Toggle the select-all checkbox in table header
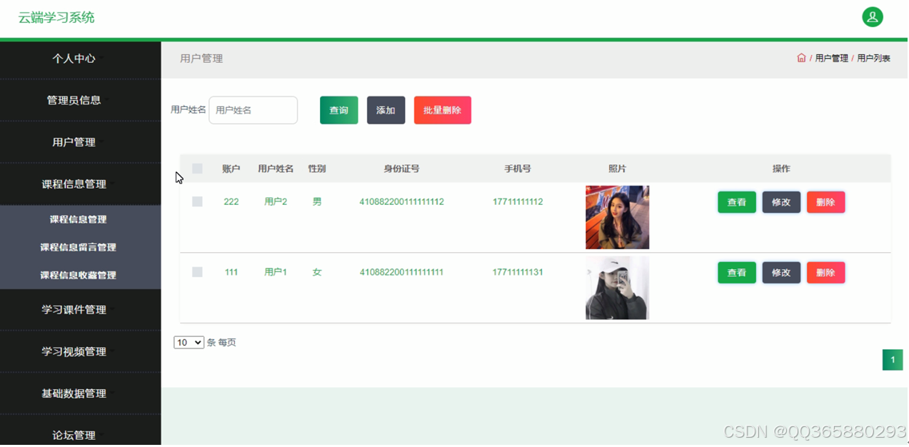The image size is (909, 447). coord(197,169)
